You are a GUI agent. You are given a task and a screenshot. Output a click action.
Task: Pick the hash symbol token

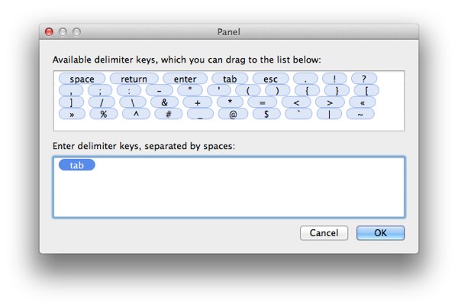click(168, 114)
